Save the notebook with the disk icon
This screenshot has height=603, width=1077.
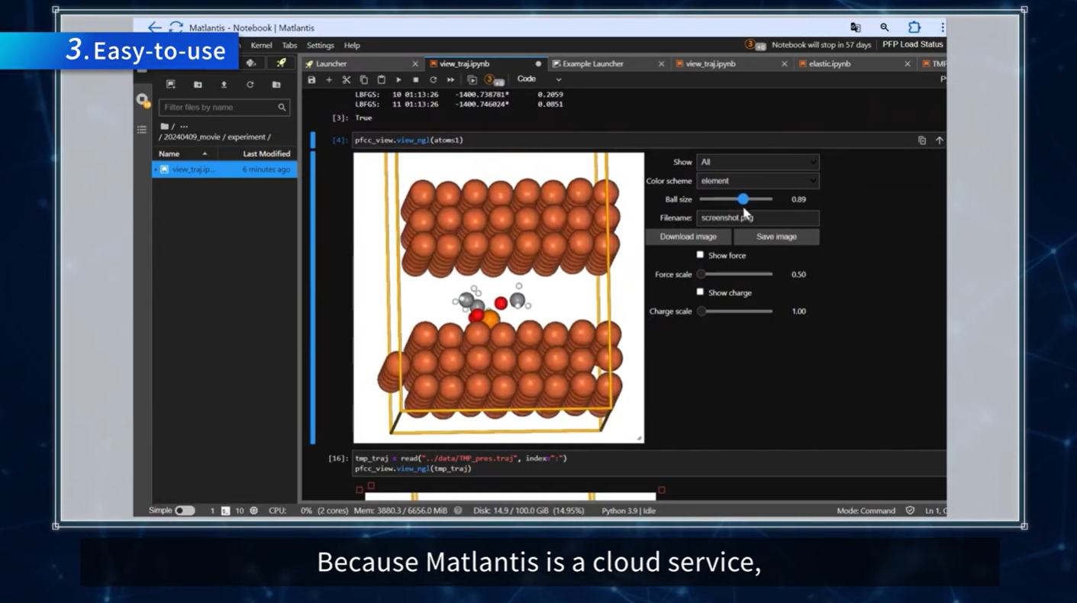click(311, 79)
